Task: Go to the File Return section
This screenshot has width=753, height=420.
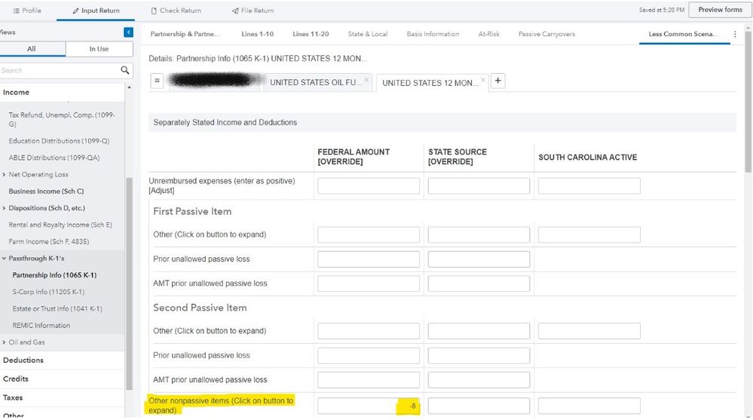Action: coord(253,11)
